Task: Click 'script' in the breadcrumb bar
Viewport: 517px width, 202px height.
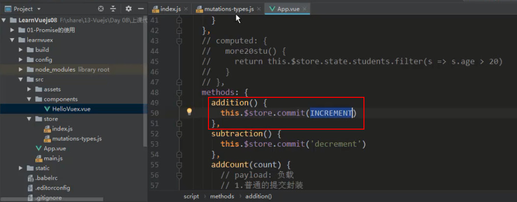Action: click(191, 197)
